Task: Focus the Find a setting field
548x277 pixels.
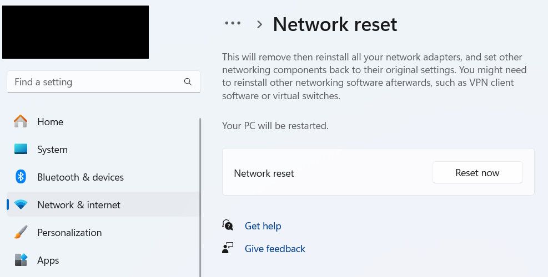Action: coord(104,82)
